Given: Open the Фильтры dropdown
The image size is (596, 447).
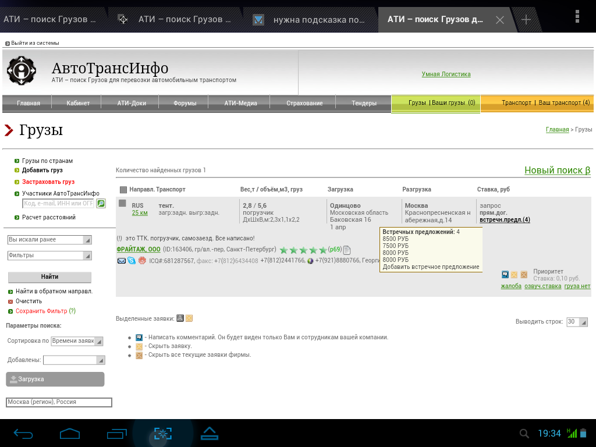Looking at the screenshot, I should (x=49, y=256).
